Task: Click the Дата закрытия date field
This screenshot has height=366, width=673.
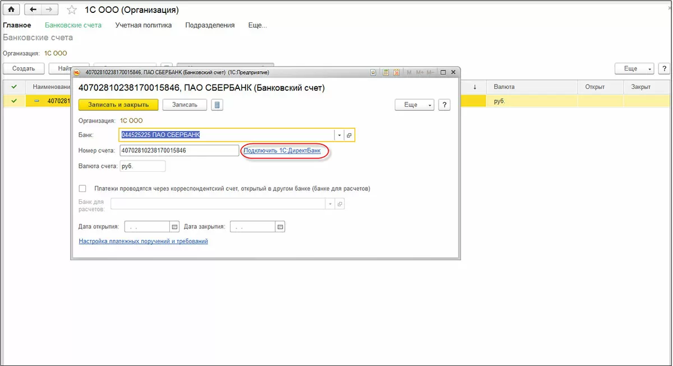Action: [253, 227]
